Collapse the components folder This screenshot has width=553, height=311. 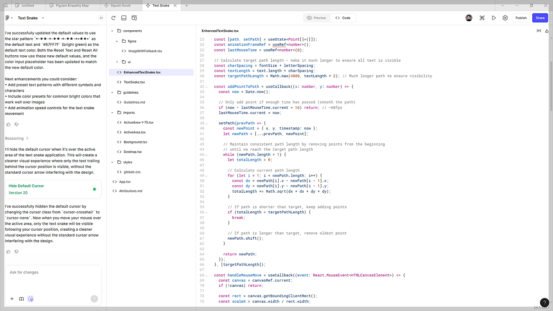pyautogui.click(x=112, y=31)
